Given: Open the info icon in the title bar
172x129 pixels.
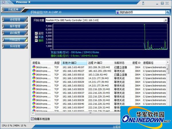Looking at the screenshot, I should [x=143, y=3].
